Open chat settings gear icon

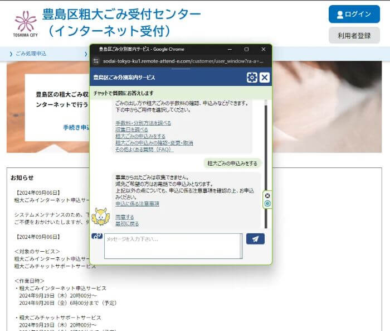click(252, 78)
